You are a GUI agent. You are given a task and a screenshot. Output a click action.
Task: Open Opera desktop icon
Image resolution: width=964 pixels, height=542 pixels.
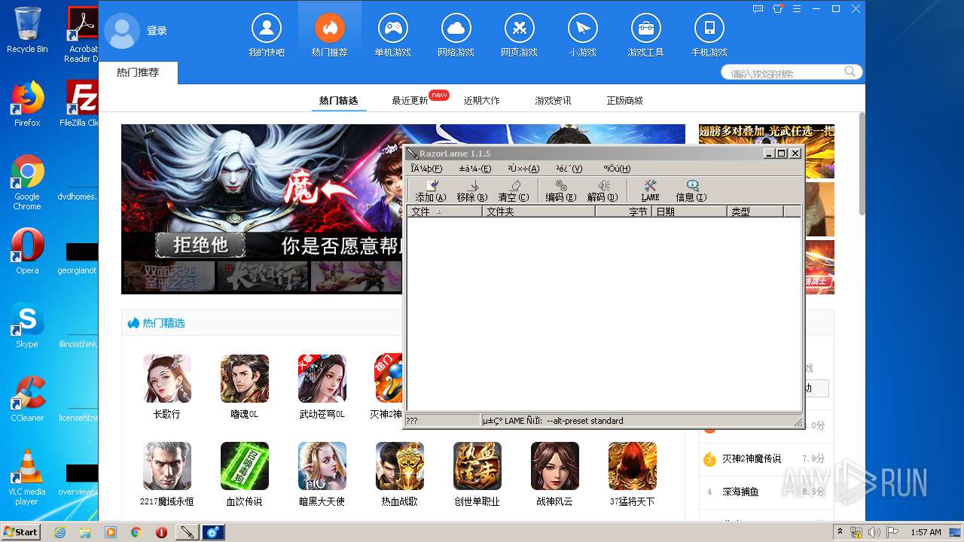point(27,251)
